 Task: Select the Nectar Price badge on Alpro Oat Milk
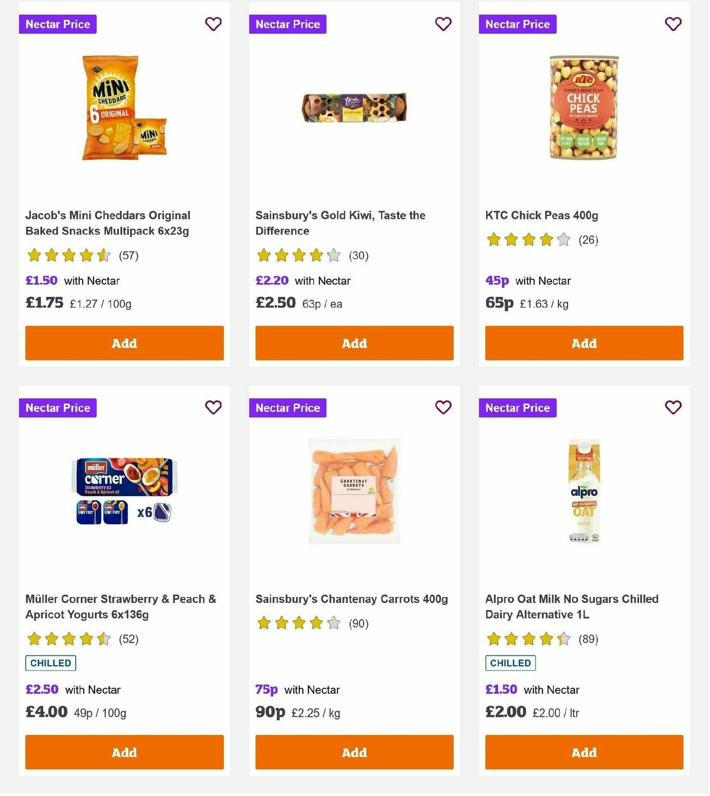click(x=517, y=408)
